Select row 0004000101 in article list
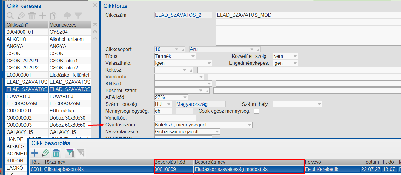Viewport: 401px width, 175px height. (x=48, y=32)
